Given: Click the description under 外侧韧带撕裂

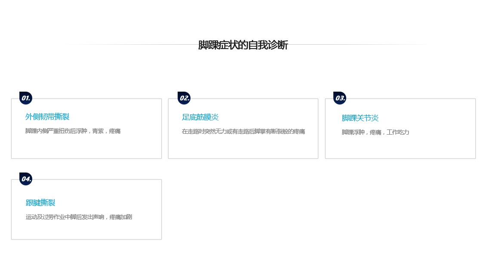Looking at the screenshot, I should point(73,131).
